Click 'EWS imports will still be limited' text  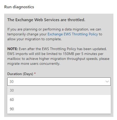35,54
